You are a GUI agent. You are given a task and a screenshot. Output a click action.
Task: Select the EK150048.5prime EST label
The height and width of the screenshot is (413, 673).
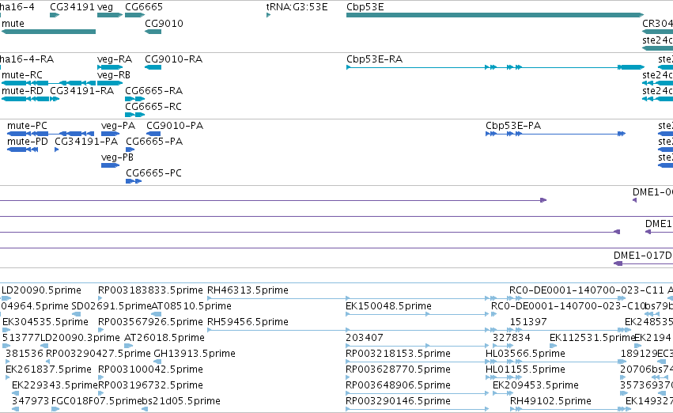(x=388, y=306)
